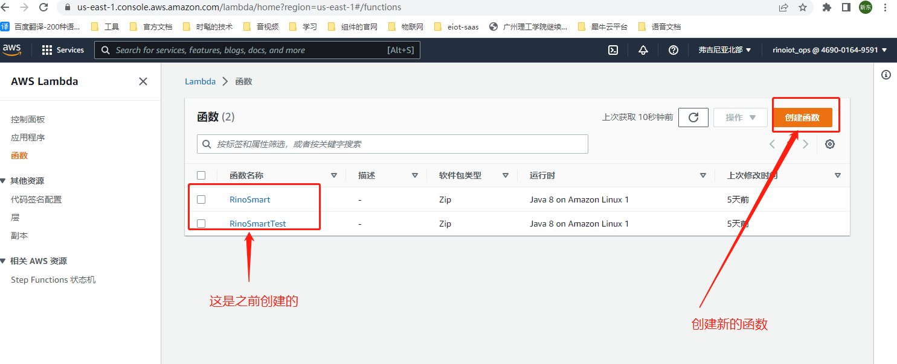Click Java 8 runtime cell of RinoSmart
Image resolution: width=897 pixels, height=364 pixels.
pos(579,199)
